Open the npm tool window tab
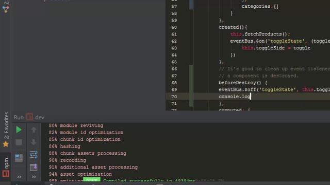Screen dimensions: 330x185 coord(6,168)
